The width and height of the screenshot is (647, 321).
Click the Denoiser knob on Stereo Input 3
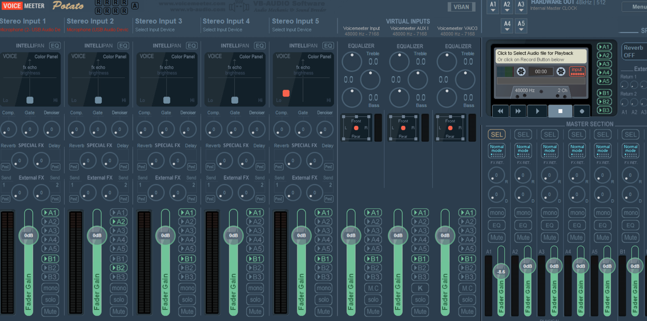click(188, 129)
